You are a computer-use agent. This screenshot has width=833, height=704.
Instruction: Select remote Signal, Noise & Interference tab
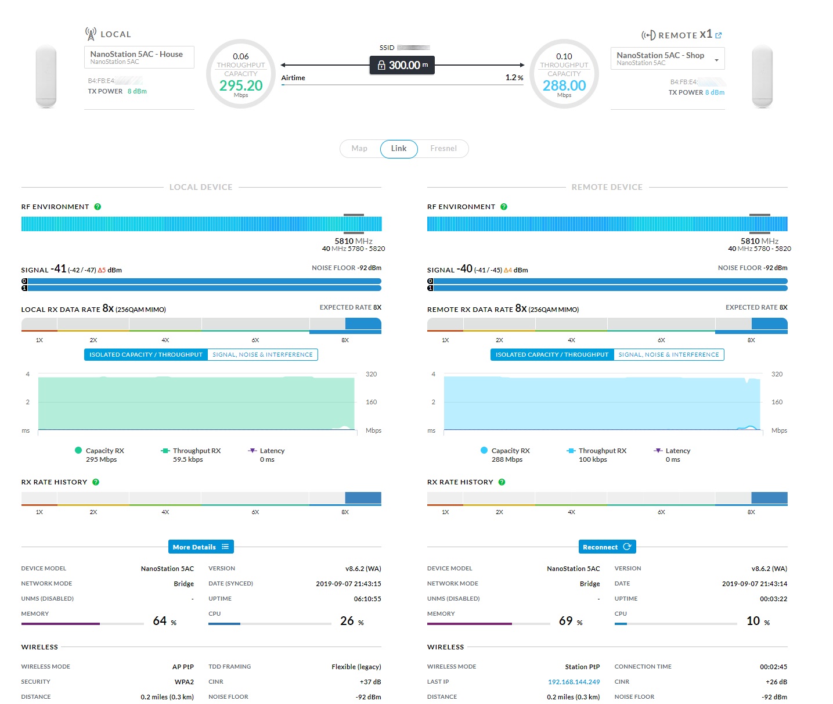[x=669, y=354]
